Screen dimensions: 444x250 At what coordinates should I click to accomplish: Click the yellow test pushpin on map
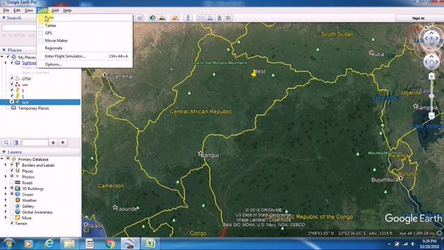254,73
